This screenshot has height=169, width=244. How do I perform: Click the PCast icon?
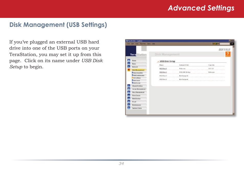click(x=129, y=102)
